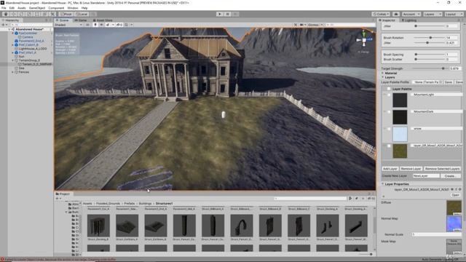Check the MountainLight layer checkbox
466x262 pixels.
tap(389, 95)
